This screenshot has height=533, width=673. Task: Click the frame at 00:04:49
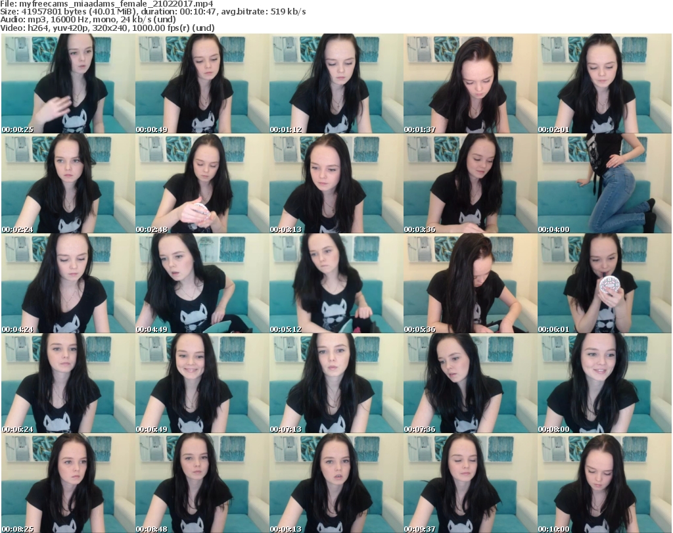(x=202, y=284)
